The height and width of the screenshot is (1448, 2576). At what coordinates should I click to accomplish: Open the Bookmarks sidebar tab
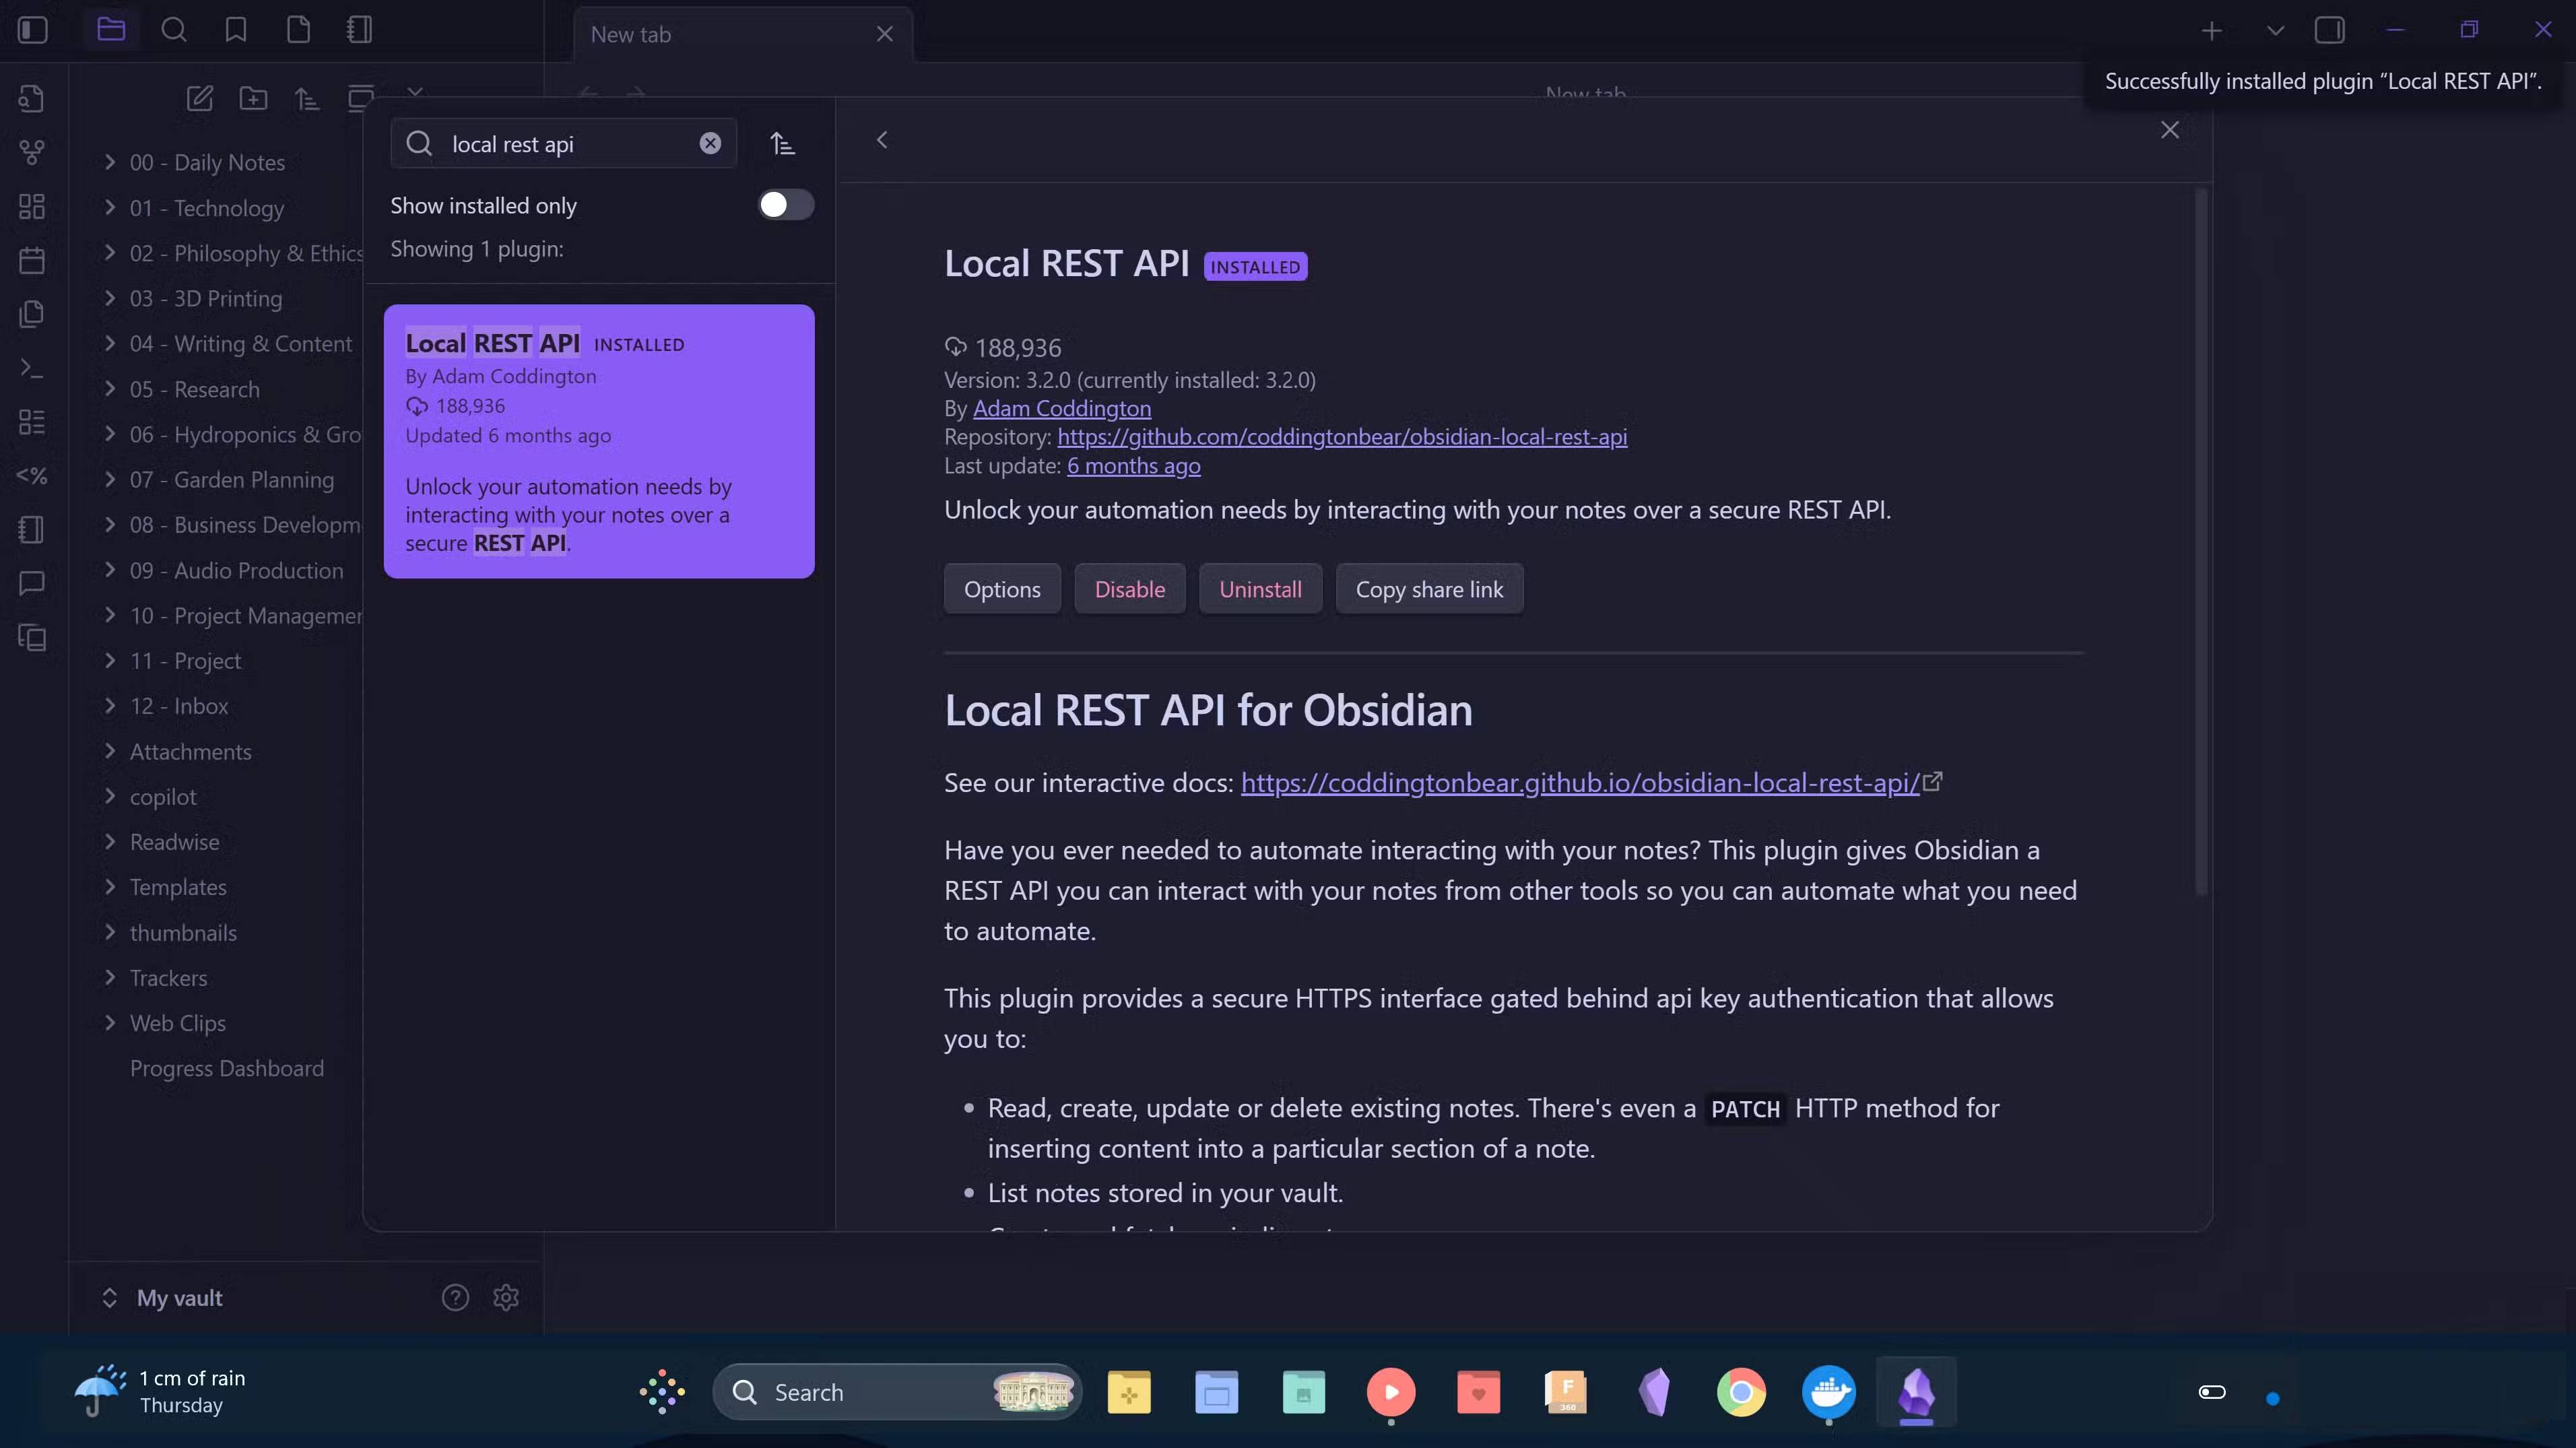tap(234, 30)
